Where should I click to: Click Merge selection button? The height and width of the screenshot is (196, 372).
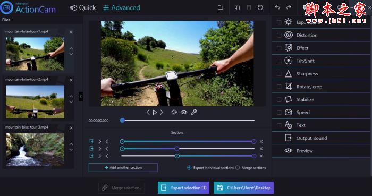point(122,188)
